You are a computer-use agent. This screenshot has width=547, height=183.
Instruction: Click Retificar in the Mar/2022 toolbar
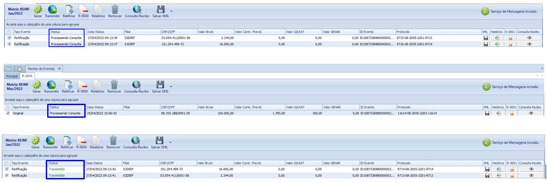coord(69,87)
